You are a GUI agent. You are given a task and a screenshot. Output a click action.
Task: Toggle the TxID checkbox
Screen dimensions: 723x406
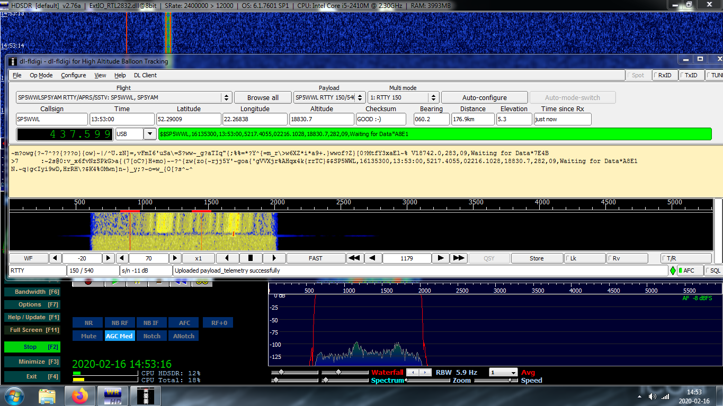(x=691, y=75)
